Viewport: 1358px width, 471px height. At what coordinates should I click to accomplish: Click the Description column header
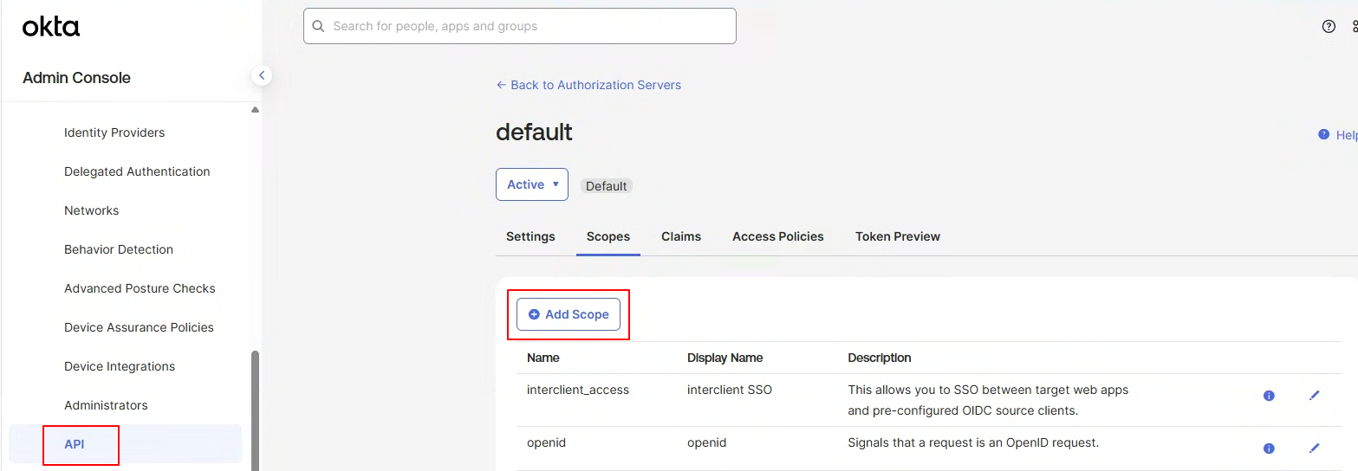click(880, 358)
